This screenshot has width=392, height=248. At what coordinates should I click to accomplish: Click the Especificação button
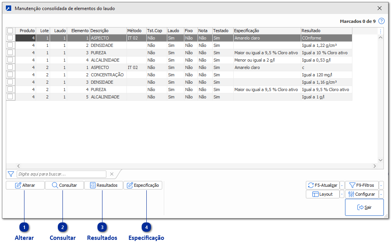(143, 185)
